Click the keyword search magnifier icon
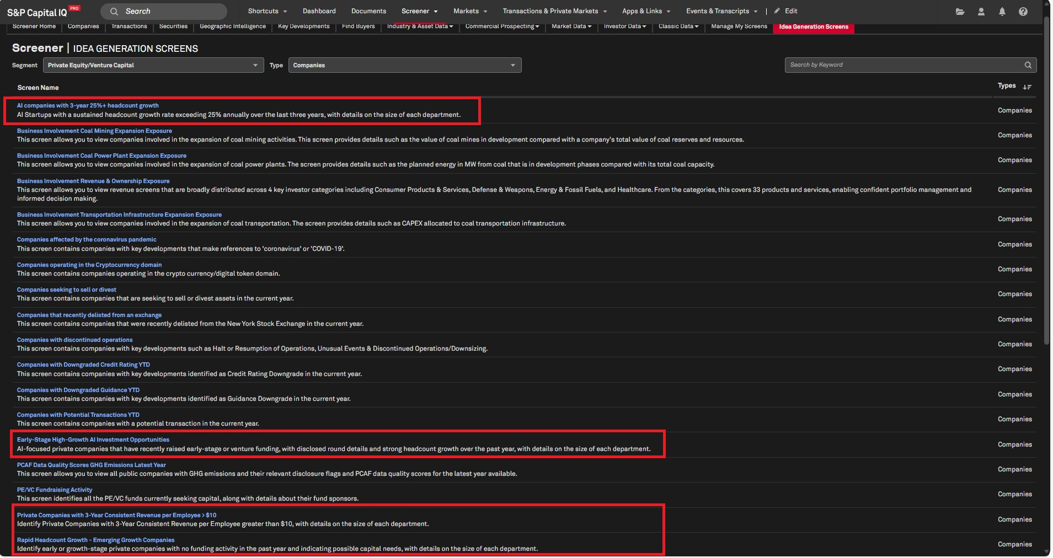 [x=1028, y=65]
